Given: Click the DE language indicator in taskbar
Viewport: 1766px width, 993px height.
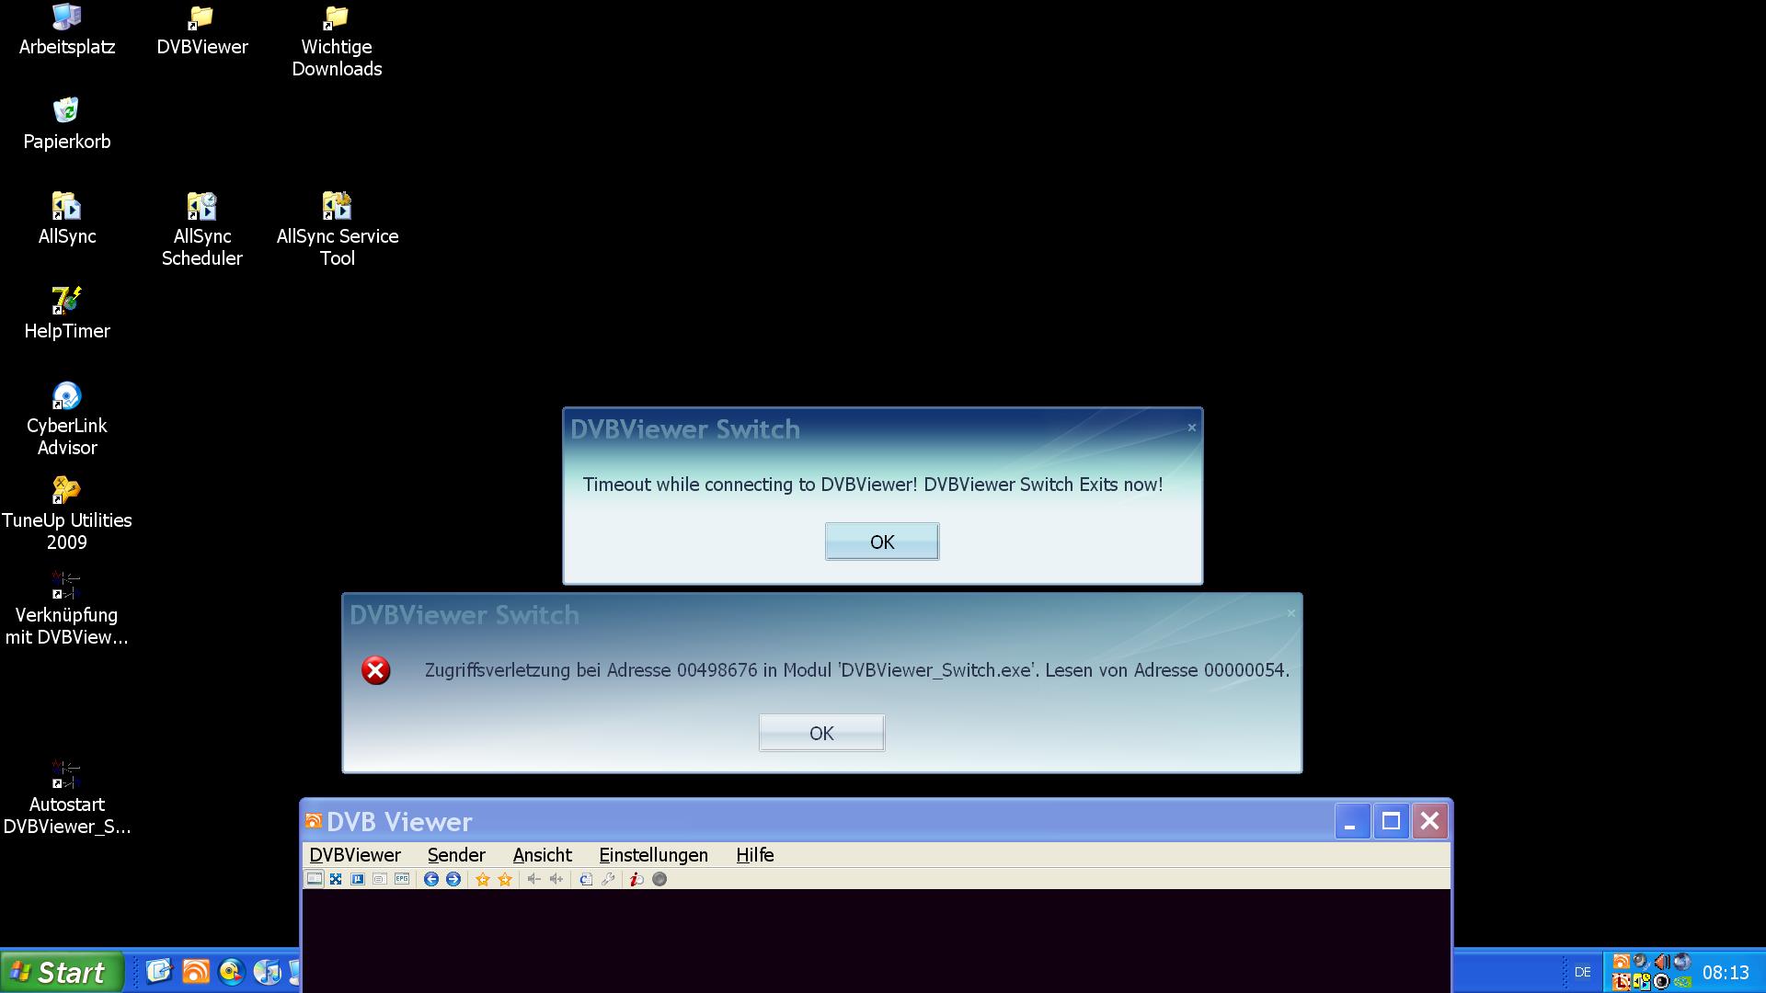Looking at the screenshot, I should click(x=1582, y=972).
